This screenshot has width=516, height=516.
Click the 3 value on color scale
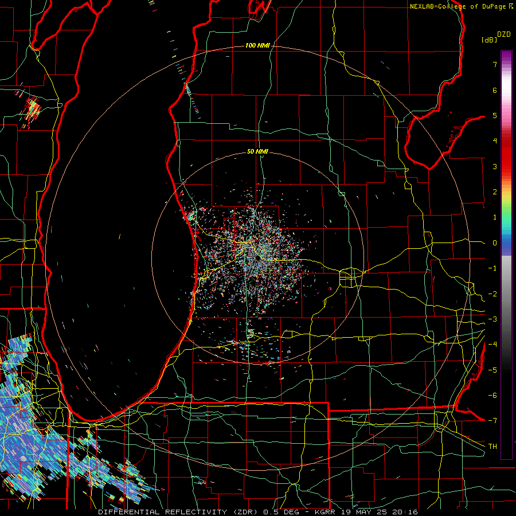point(495,166)
